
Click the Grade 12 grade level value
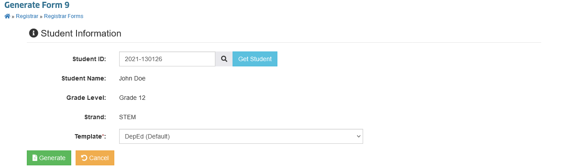point(132,98)
